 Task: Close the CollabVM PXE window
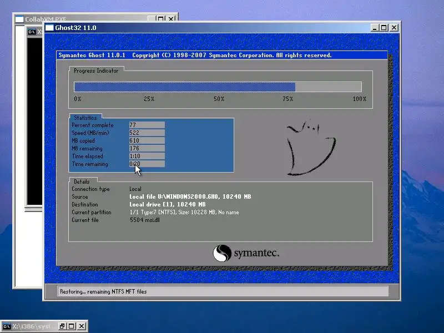click(171, 19)
